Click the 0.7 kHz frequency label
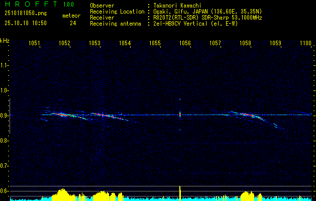Viewport: 316px width, 201px height. [4, 166]
